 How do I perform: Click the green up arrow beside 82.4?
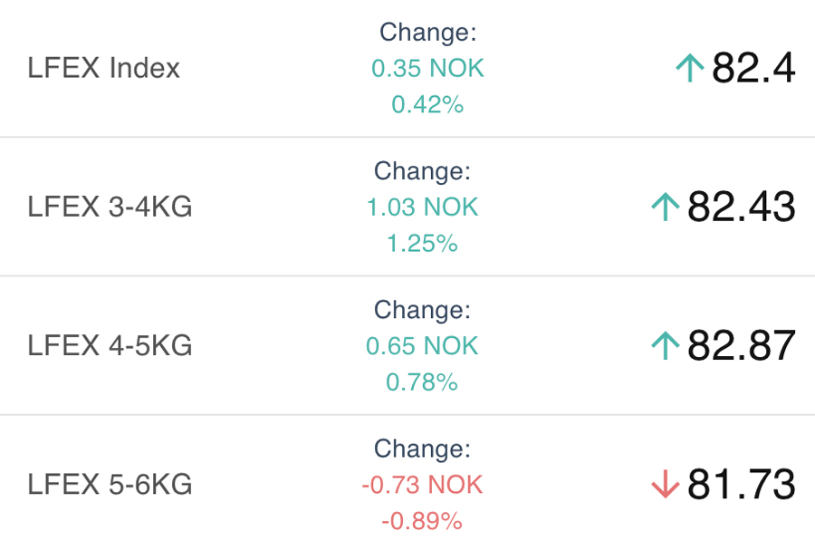click(x=690, y=68)
